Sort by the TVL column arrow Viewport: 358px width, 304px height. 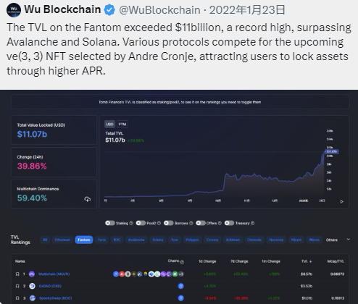[x=311, y=261]
